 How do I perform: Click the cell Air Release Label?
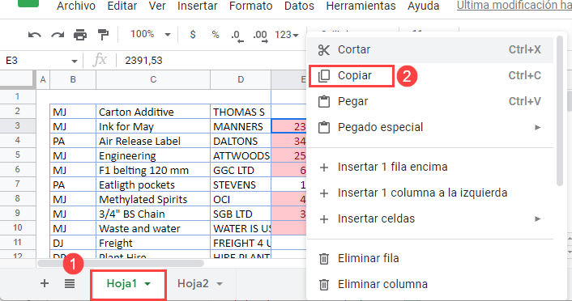tap(153, 141)
